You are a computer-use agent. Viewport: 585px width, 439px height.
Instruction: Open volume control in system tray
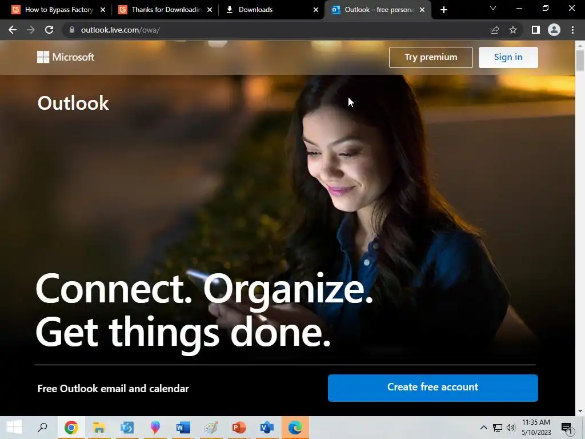point(511,428)
